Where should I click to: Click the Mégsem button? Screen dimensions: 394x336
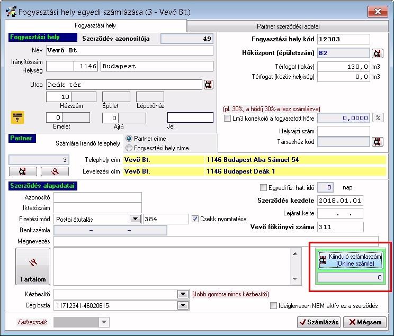(x=364, y=322)
